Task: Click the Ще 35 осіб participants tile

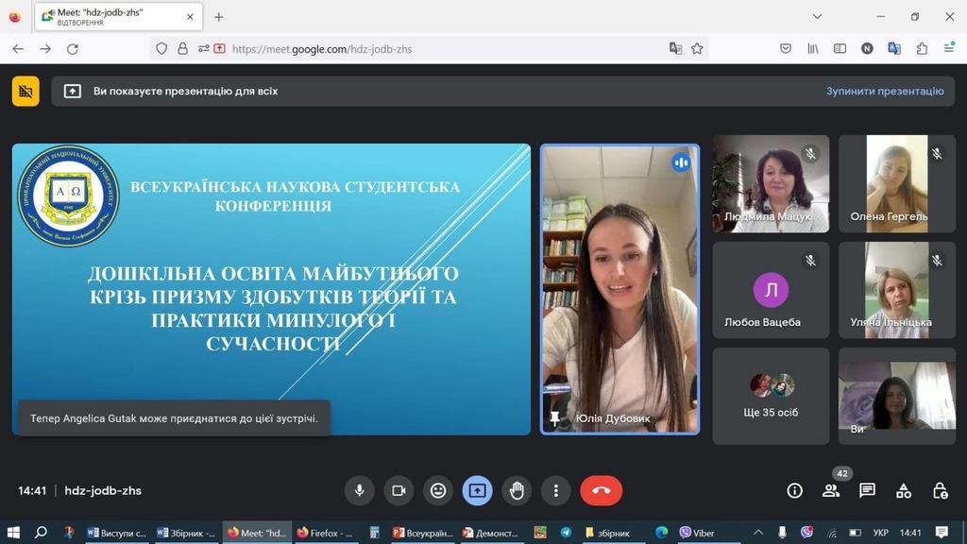Action: coord(771,396)
